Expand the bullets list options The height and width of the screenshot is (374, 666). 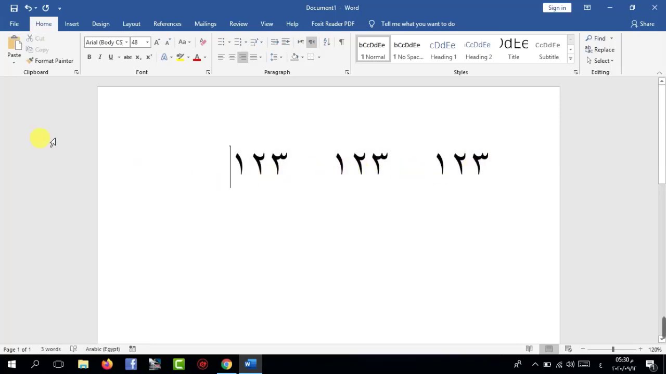click(x=229, y=42)
